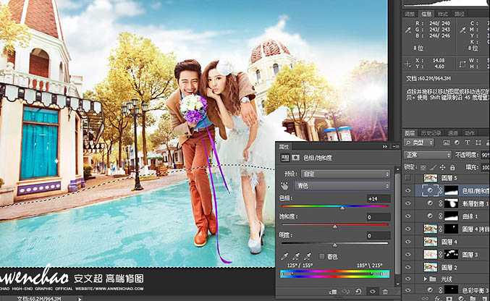The width and height of the screenshot is (490, 301).
Task: Click the Hue/Saturation adjustment icon in Properties
Action: coord(284,158)
